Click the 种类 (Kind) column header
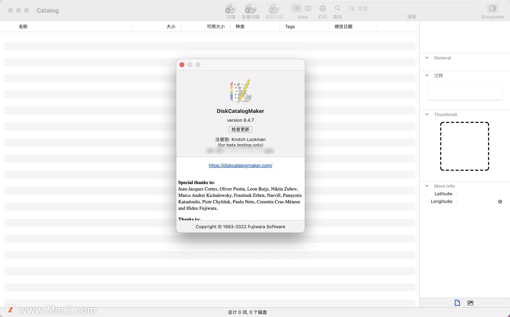This screenshot has height=317, width=510. 240,26
